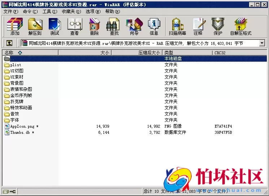
Task: Click packed size value 14,992
Action: click(153, 126)
